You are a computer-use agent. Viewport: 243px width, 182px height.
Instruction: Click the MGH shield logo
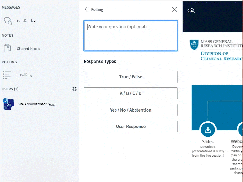tap(194, 45)
